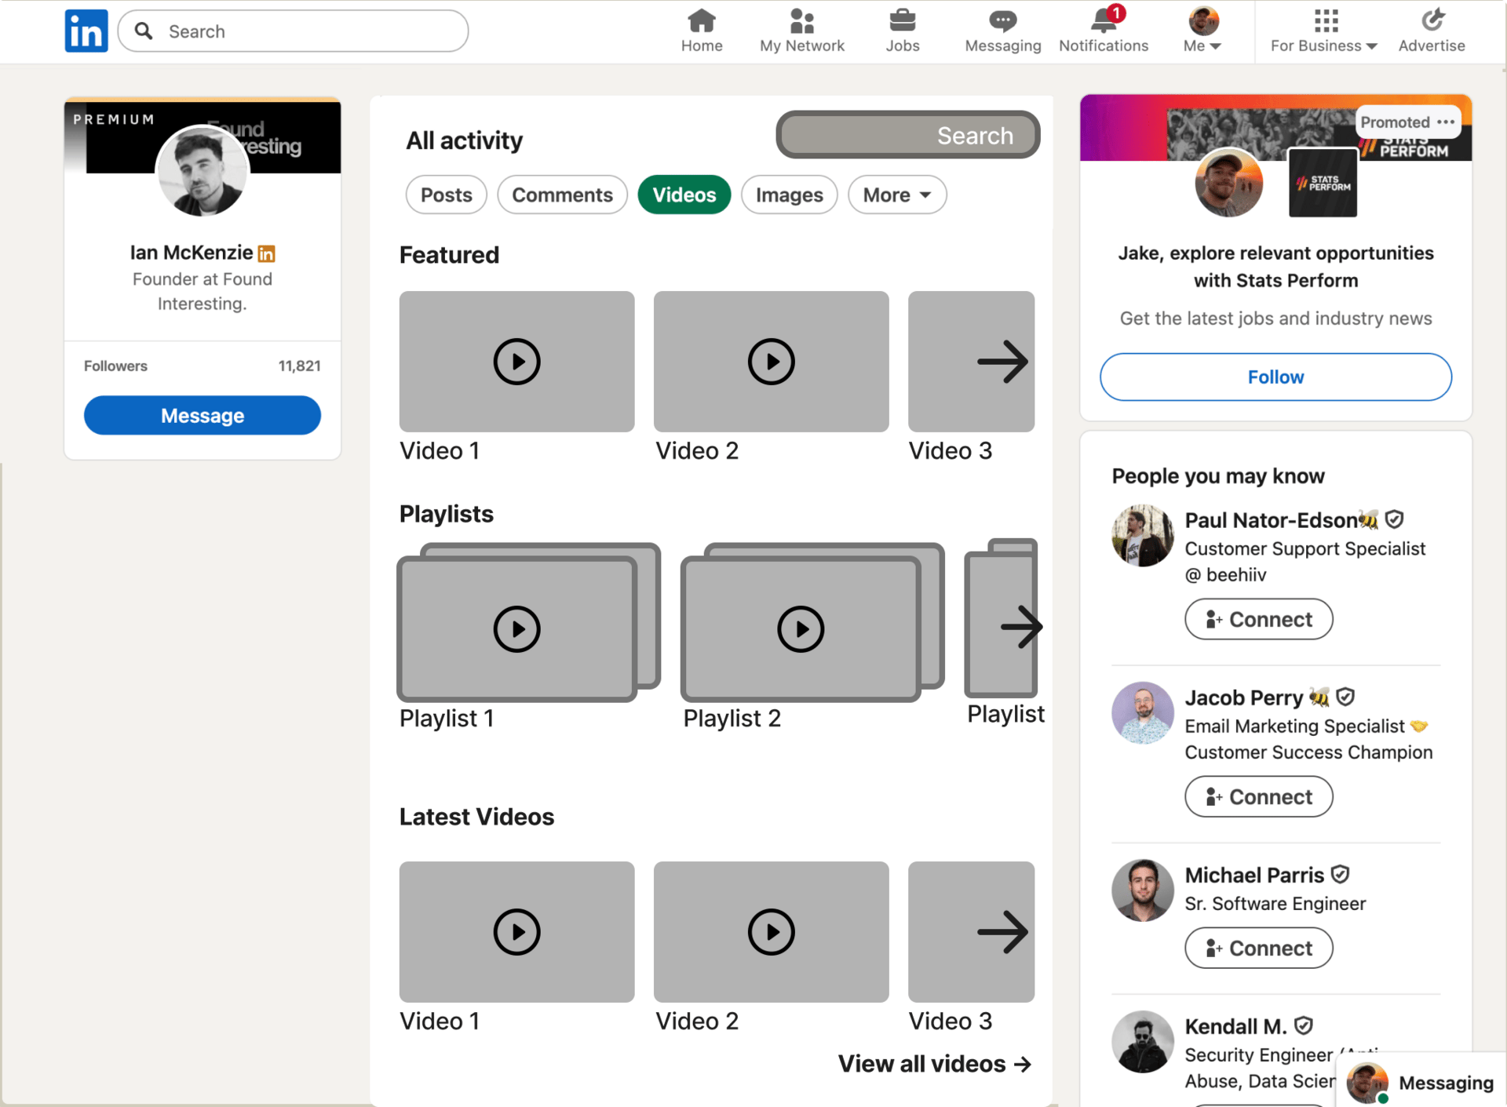The image size is (1507, 1107).
Task: Open My Network icon
Action: [x=801, y=21]
